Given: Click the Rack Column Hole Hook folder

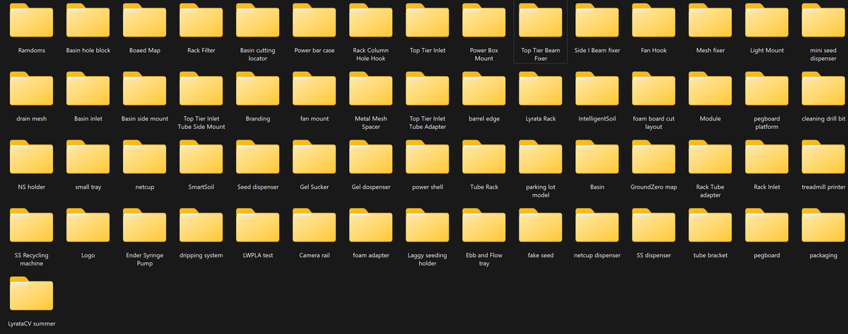Looking at the screenshot, I should 371,20.
